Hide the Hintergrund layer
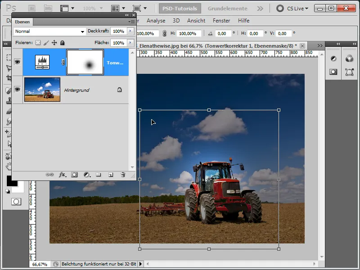 tap(17, 89)
